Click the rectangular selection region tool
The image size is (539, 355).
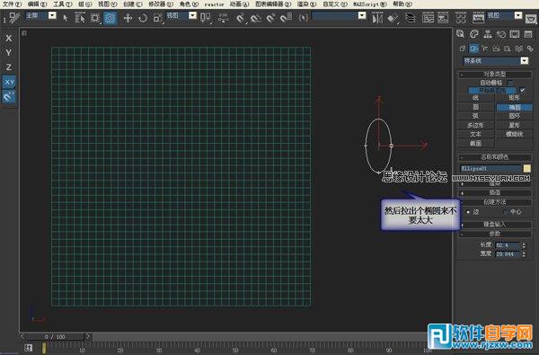click(95, 18)
